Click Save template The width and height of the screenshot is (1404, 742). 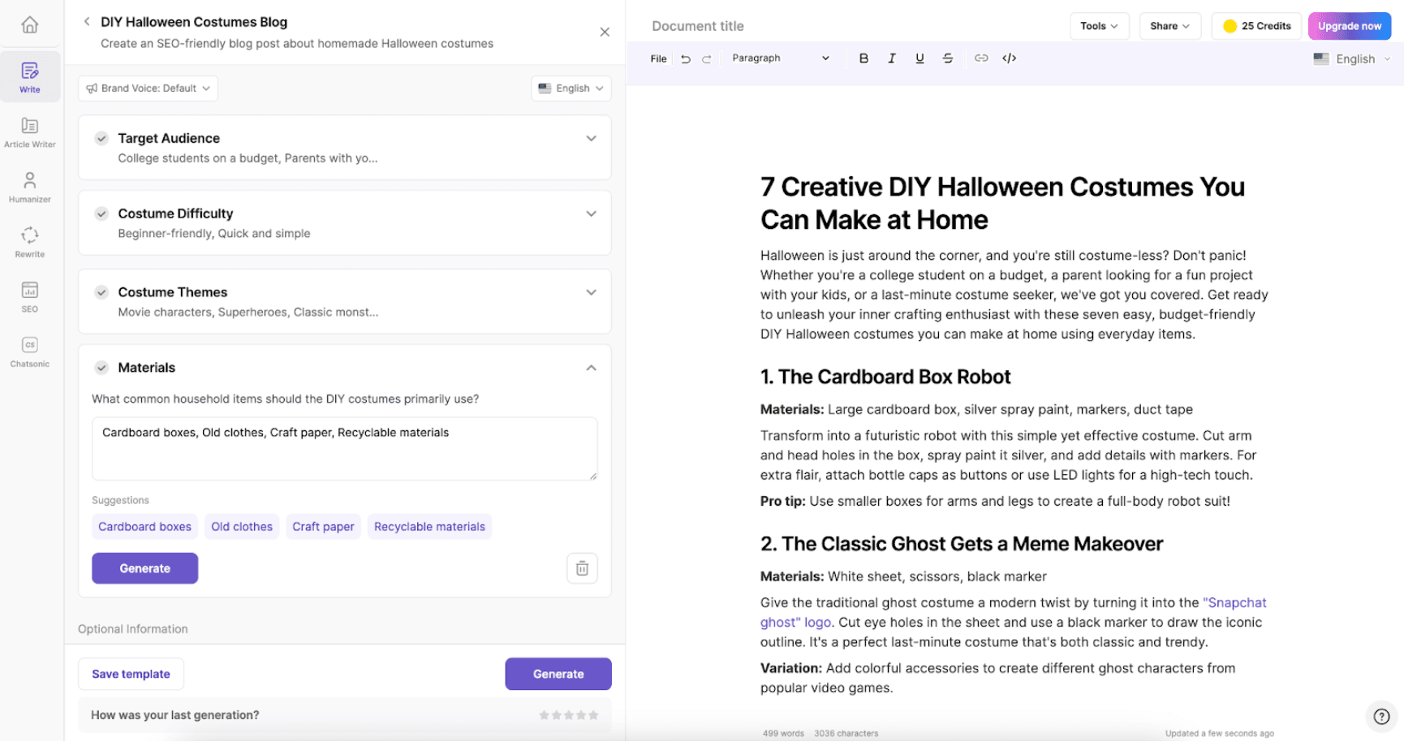(x=131, y=674)
